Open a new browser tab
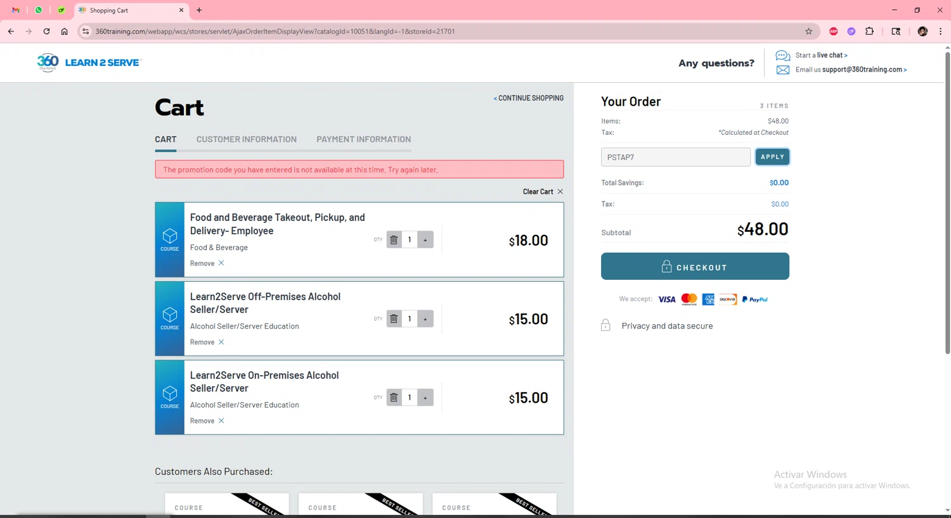951x518 pixels. tap(199, 10)
